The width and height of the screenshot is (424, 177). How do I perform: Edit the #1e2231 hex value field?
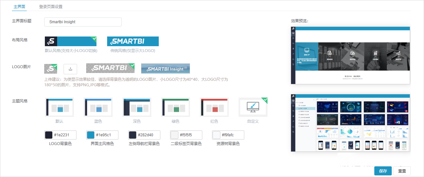65,135
